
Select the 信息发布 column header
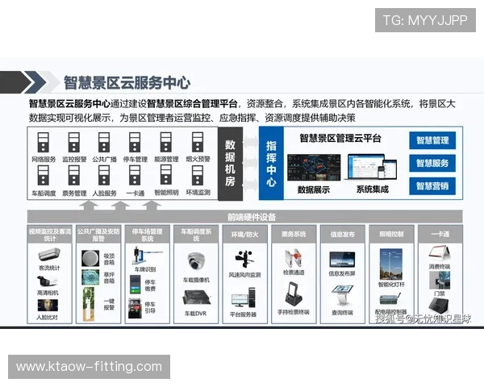(343, 235)
